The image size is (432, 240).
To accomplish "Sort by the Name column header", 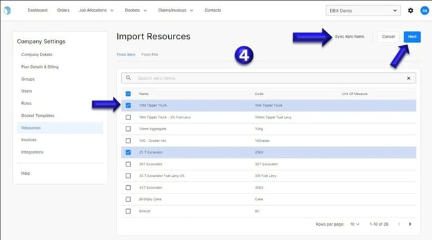I will (144, 94).
